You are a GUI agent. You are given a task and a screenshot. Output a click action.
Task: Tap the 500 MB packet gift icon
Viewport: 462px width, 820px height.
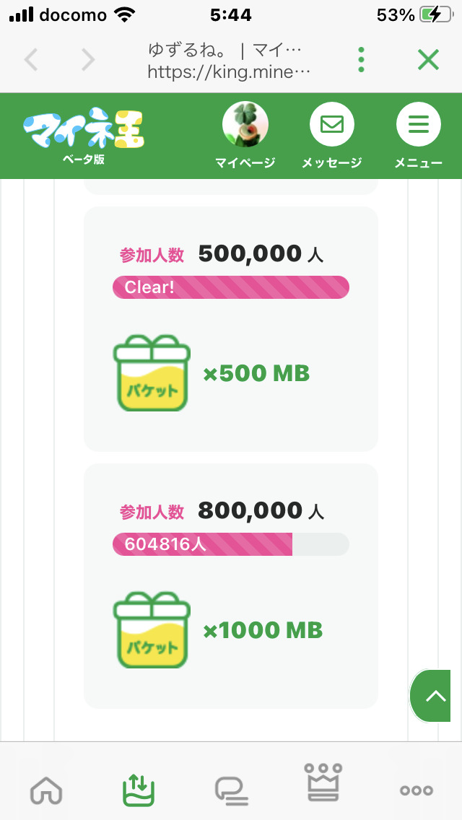click(x=152, y=373)
